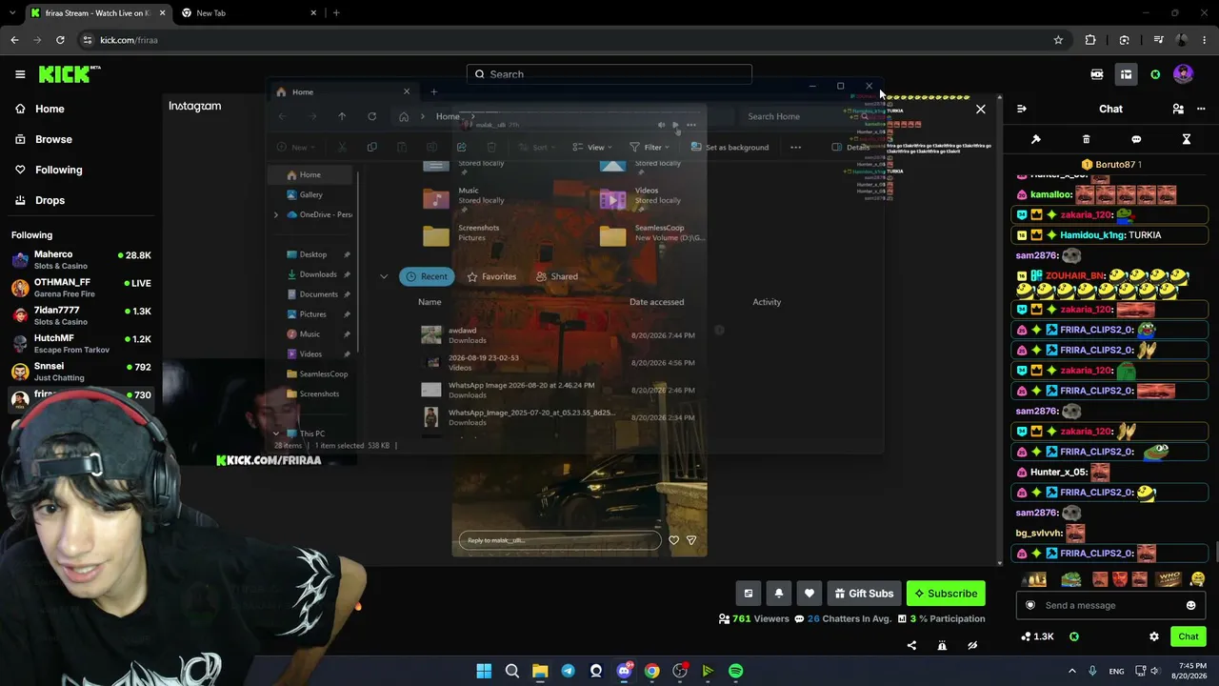The height and width of the screenshot is (686, 1219).
Task: Open Chrome extensions puzzle icon
Action: point(1090,40)
